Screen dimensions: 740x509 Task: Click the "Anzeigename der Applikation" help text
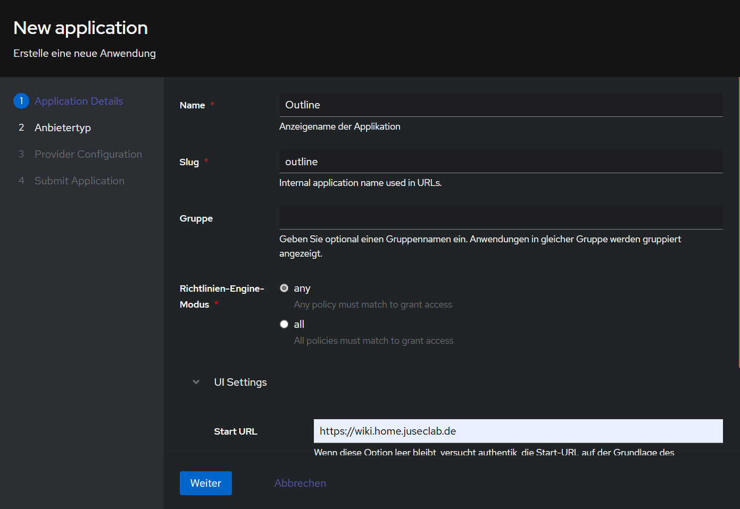pyautogui.click(x=340, y=126)
